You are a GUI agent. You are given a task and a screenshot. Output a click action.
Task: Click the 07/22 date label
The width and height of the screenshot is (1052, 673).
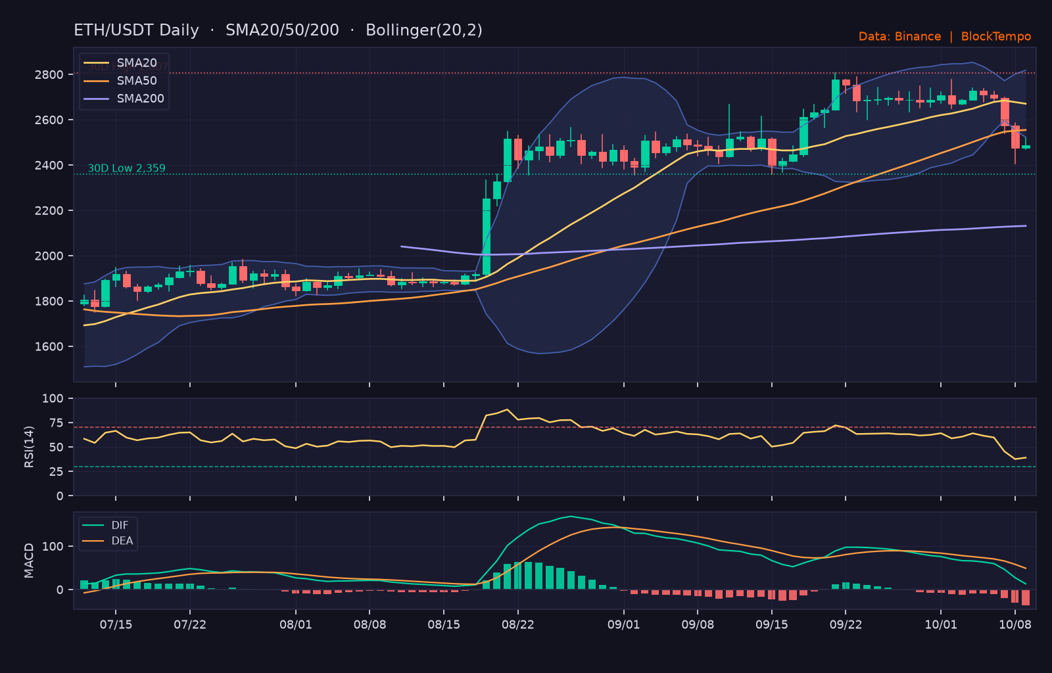click(x=190, y=624)
